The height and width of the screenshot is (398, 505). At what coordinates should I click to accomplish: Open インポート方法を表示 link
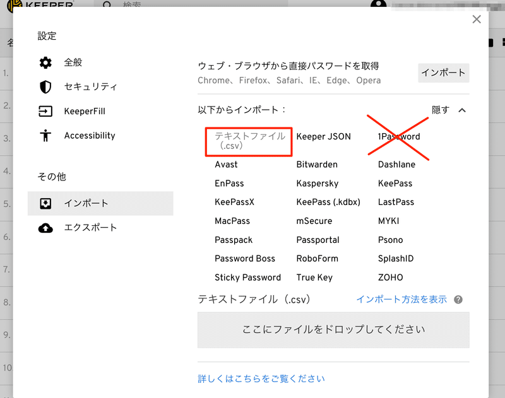(x=401, y=300)
